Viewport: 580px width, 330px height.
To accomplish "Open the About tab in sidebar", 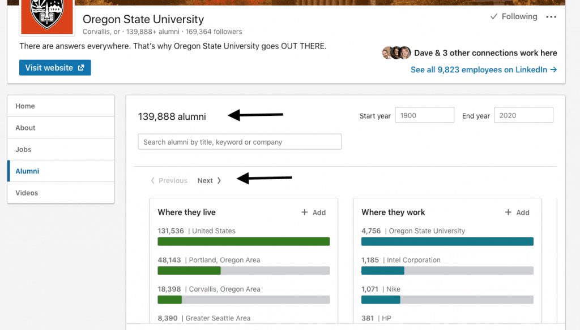I will point(61,128).
